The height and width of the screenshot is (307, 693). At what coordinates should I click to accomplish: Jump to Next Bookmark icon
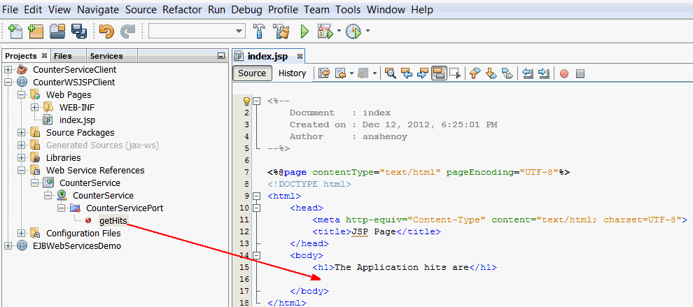point(491,73)
